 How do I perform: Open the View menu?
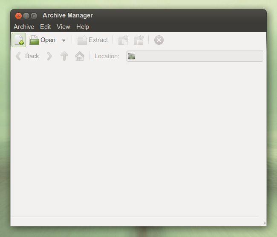click(x=63, y=27)
